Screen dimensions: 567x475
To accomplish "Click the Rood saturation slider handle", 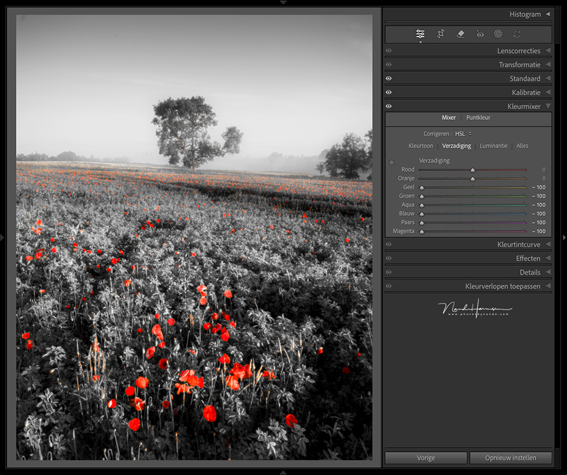I will click(472, 170).
